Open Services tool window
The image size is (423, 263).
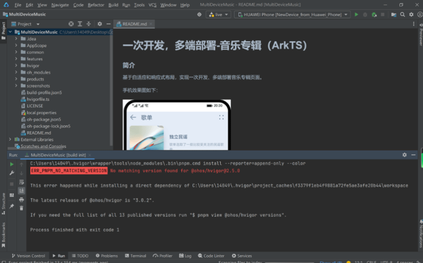coord(242,256)
